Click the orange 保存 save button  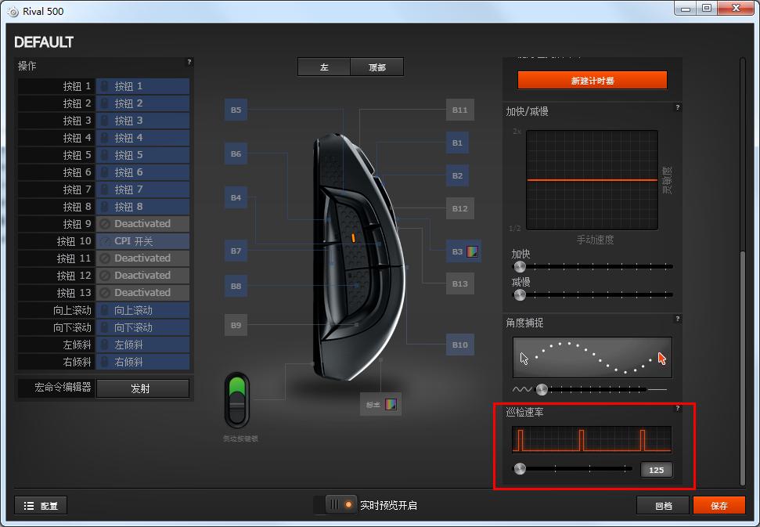click(x=719, y=506)
